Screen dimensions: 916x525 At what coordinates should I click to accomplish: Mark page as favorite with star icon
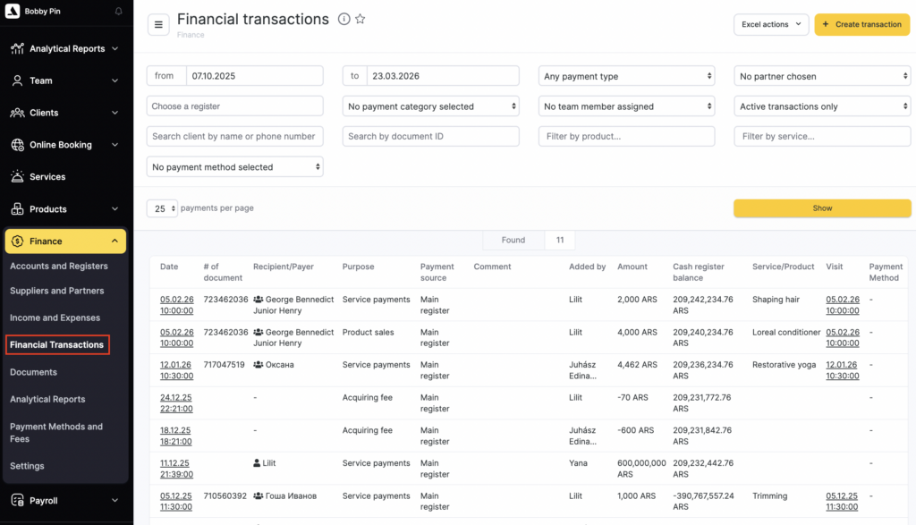(360, 20)
